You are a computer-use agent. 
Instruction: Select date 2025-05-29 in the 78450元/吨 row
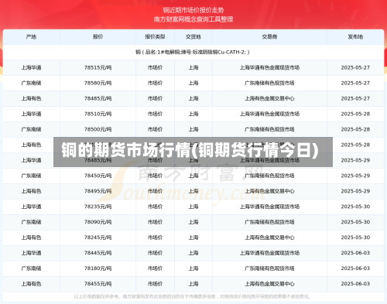point(355,176)
